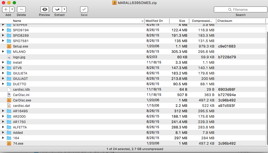This screenshot has height=153, width=268.
Task: Expand the SPID9194 folder
Action: pyautogui.click(x=3, y=30)
